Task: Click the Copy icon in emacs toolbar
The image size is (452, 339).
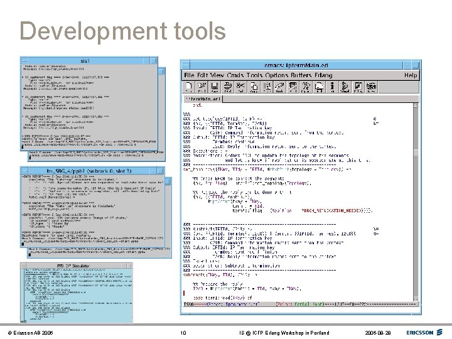Action: (254, 87)
